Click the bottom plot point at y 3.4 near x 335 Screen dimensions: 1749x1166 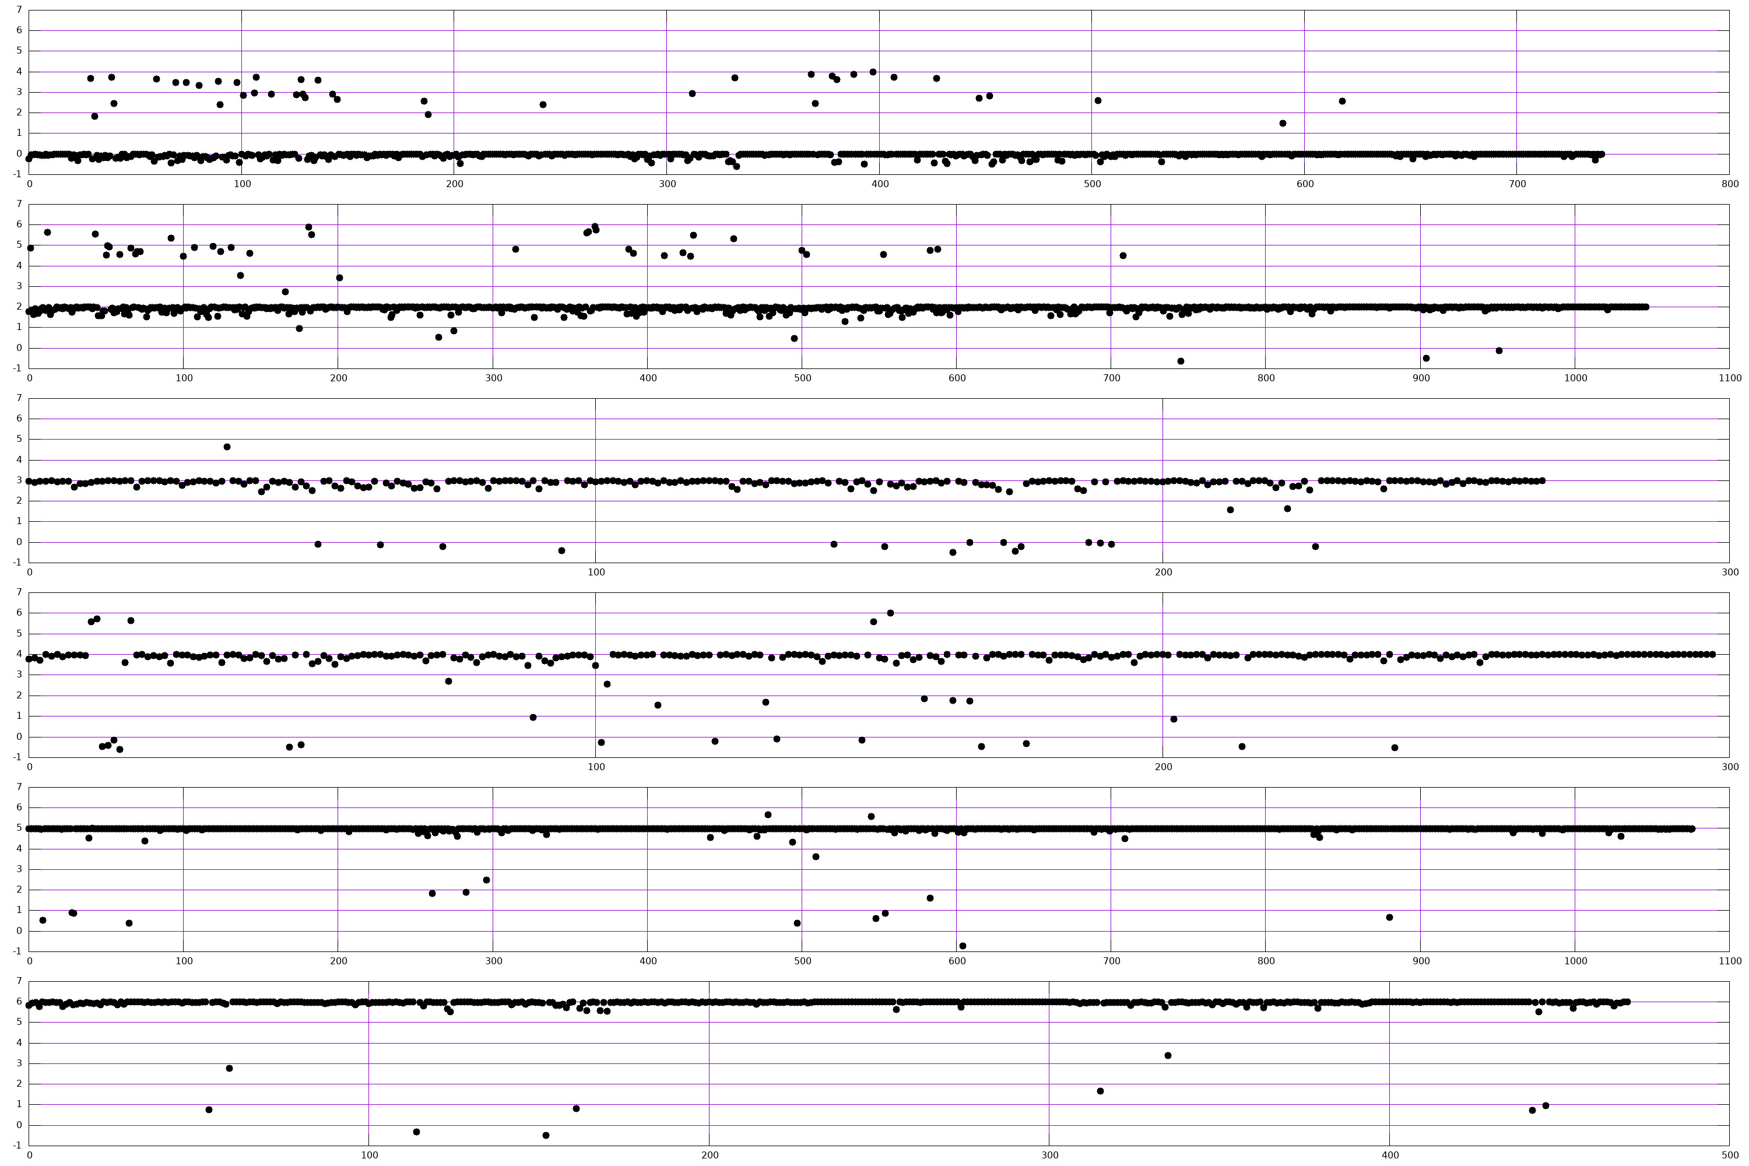[1168, 1056]
